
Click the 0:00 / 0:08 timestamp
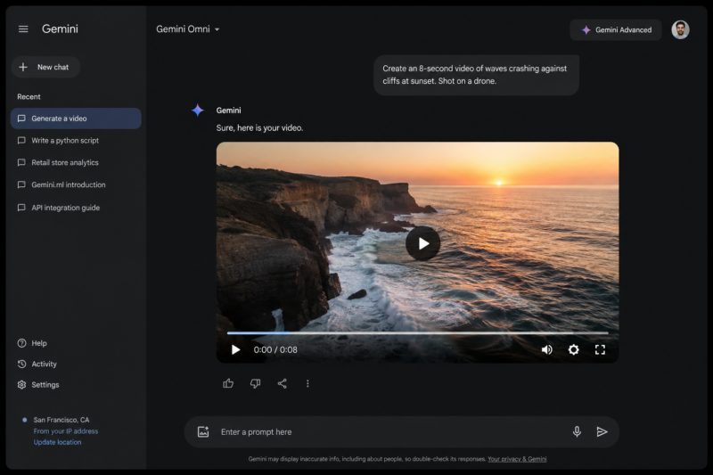click(275, 350)
